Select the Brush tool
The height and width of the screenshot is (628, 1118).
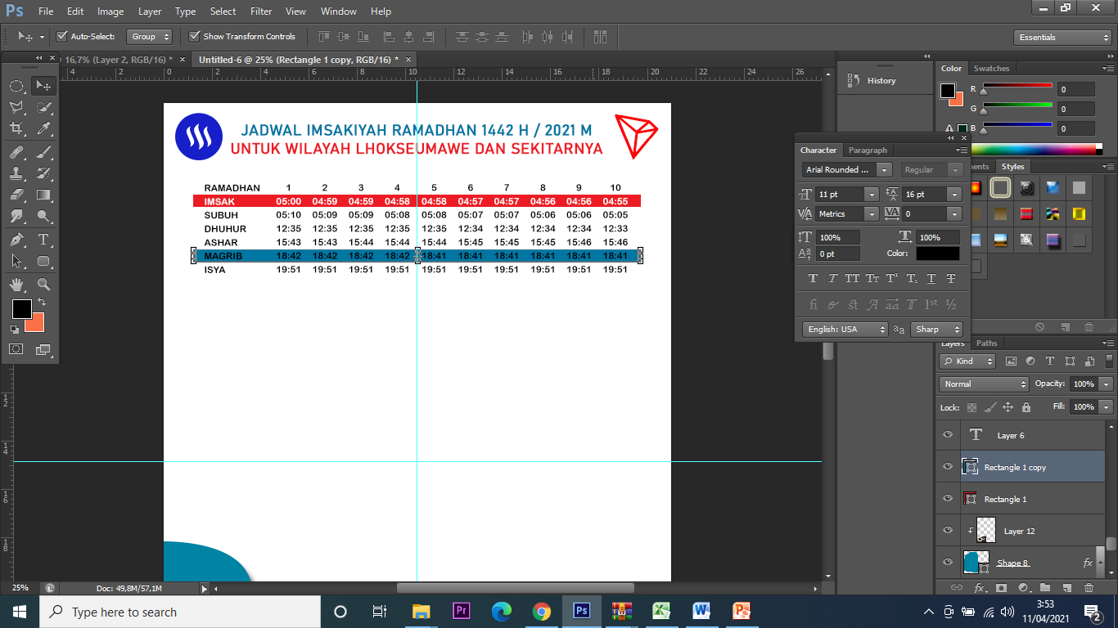click(x=44, y=152)
